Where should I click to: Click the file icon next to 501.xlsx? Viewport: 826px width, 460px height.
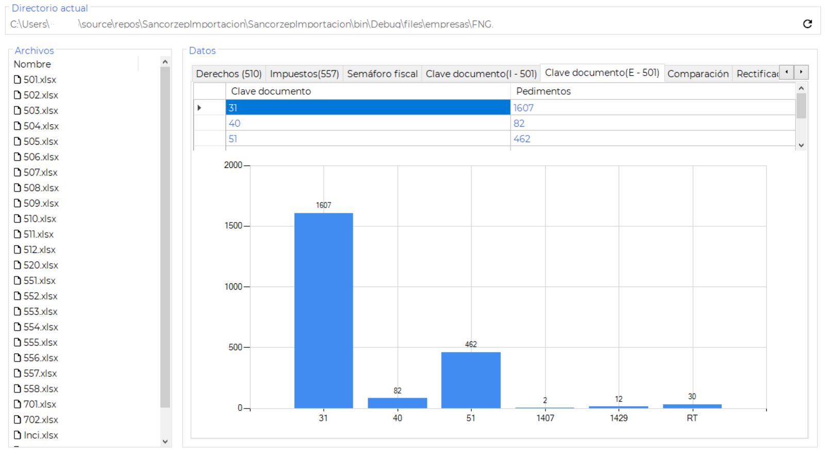point(18,80)
